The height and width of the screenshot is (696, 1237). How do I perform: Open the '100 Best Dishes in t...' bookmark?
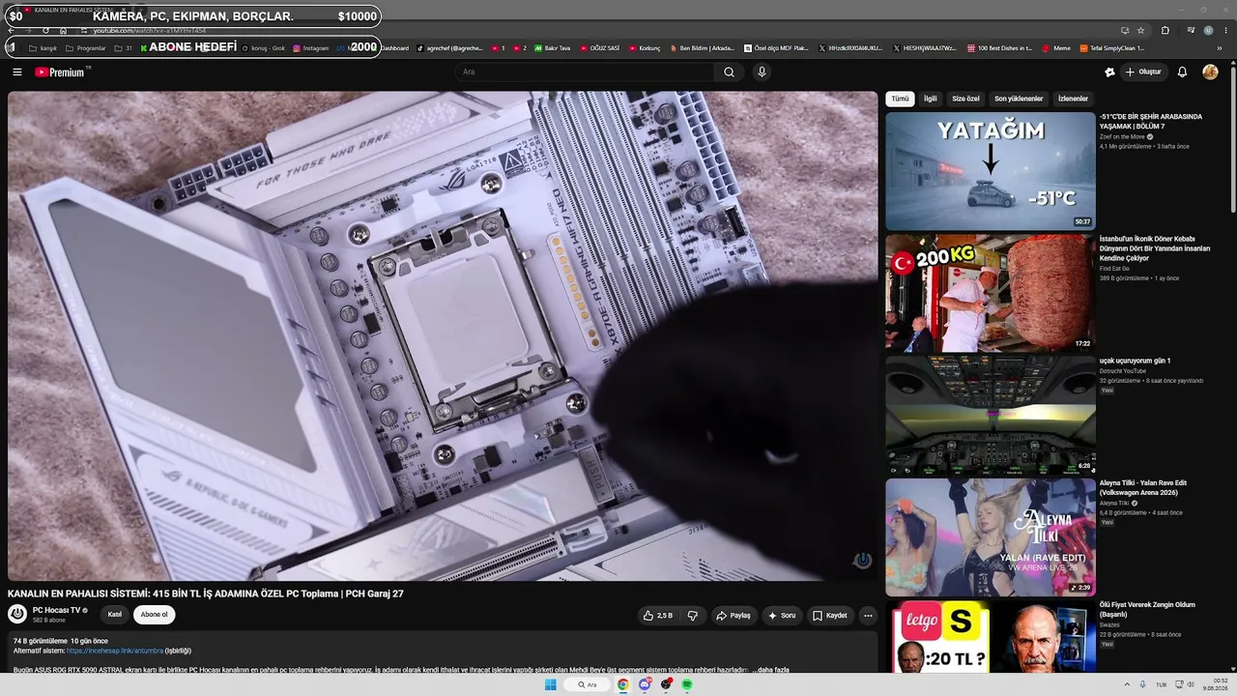pos(999,47)
